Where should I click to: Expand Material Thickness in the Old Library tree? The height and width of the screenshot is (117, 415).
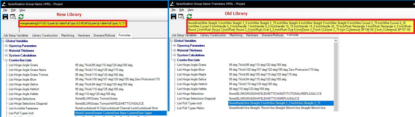click(175, 50)
